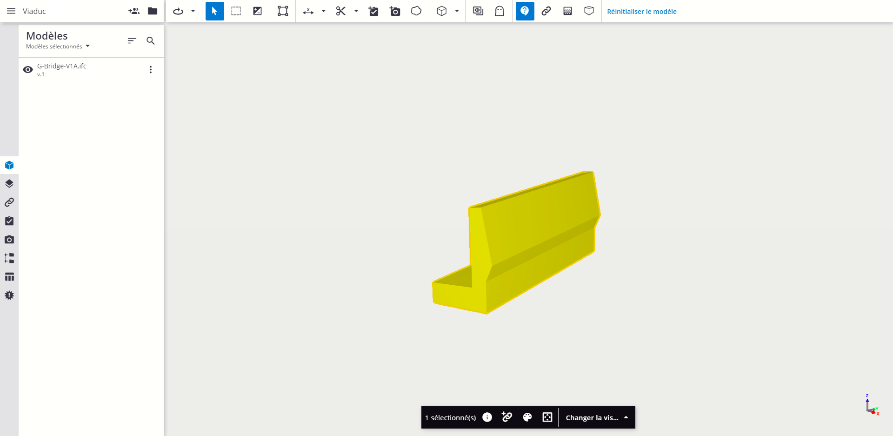Image resolution: width=893 pixels, height=436 pixels.
Task: Disable the current selection arrow tool
Action: click(x=214, y=11)
